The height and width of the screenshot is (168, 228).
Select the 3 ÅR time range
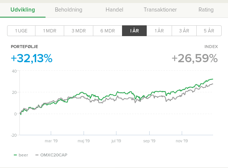pos(184,31)
